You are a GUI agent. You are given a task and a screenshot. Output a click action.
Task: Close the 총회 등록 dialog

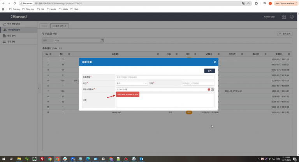tap(215, 62)
